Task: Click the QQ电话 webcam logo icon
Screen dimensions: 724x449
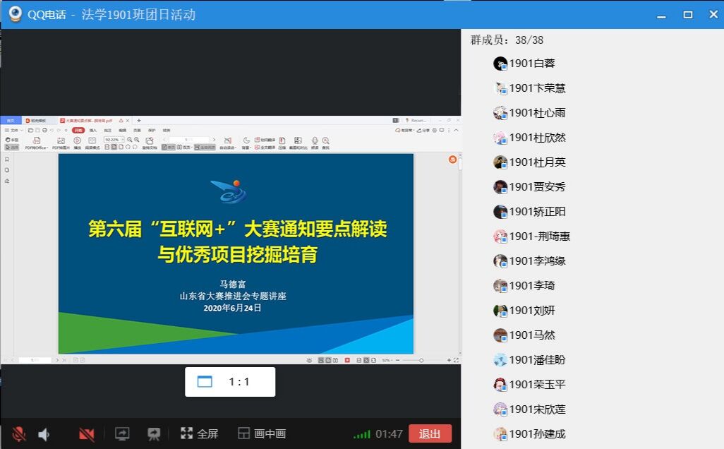Action: point(15,15)
